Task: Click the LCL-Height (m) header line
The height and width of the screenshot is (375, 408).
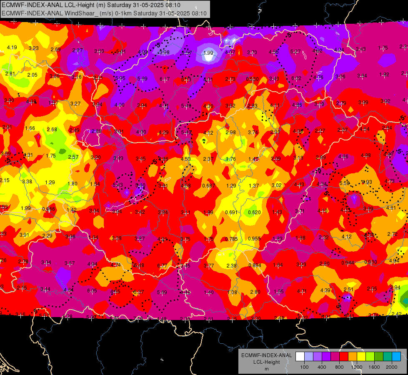Action: 91,5
